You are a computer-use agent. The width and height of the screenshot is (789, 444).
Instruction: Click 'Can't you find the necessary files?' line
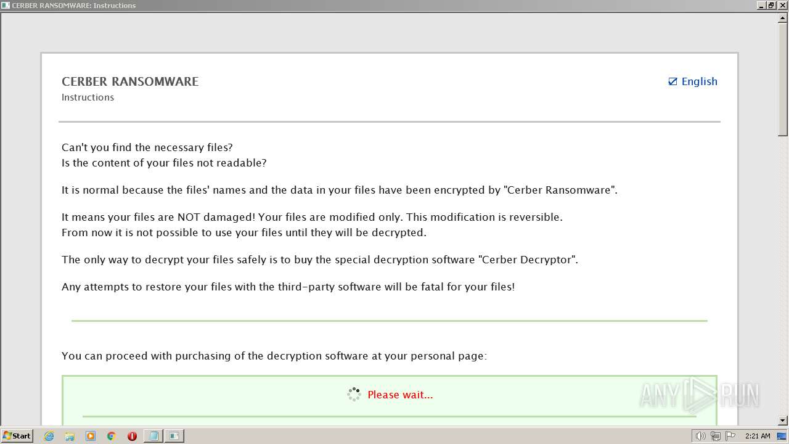point(147,147)
